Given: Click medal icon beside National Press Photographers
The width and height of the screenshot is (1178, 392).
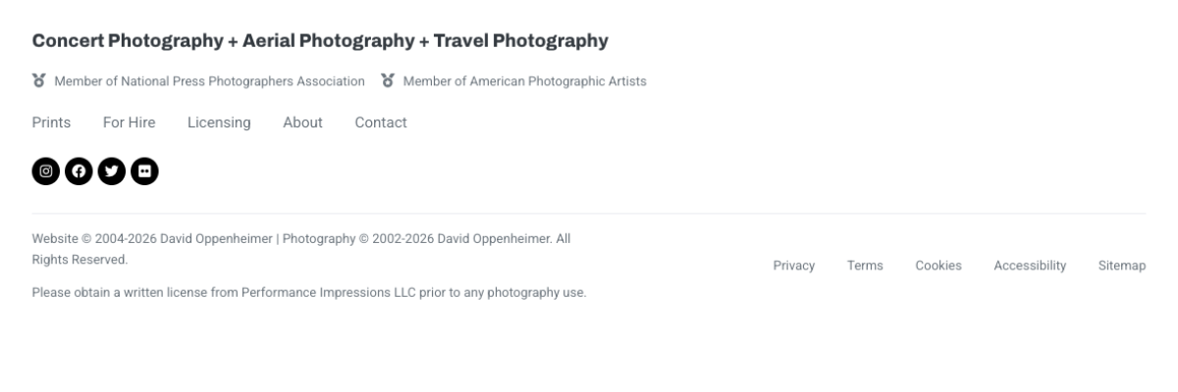Looking at the screenshot, I should point(39,80).
